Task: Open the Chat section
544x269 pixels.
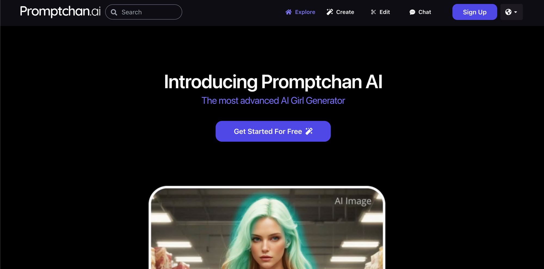Action: pyautogui.click(x=420, y=12)
